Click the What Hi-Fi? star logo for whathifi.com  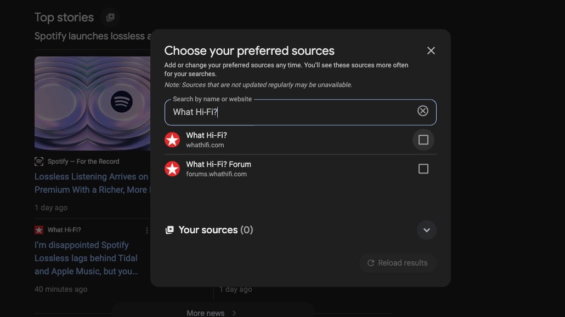(172, 140)
